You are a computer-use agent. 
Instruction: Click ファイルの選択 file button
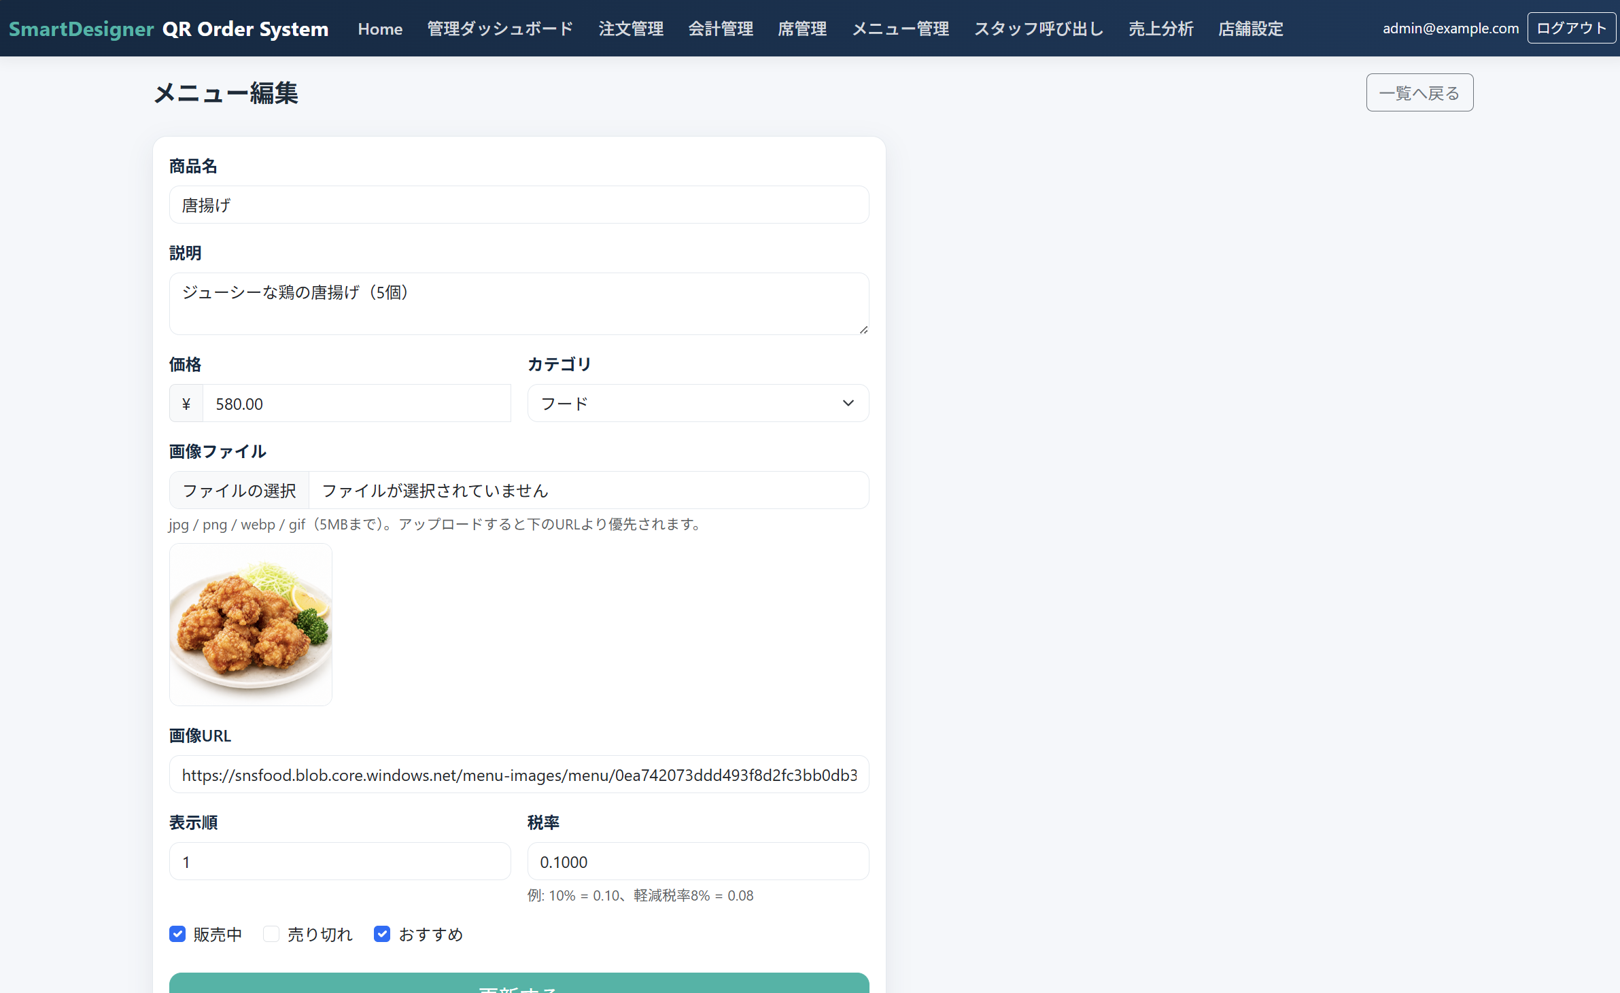tap(239, 490)
